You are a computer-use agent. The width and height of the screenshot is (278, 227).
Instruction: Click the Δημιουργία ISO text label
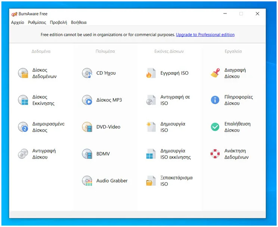point(173,127)
